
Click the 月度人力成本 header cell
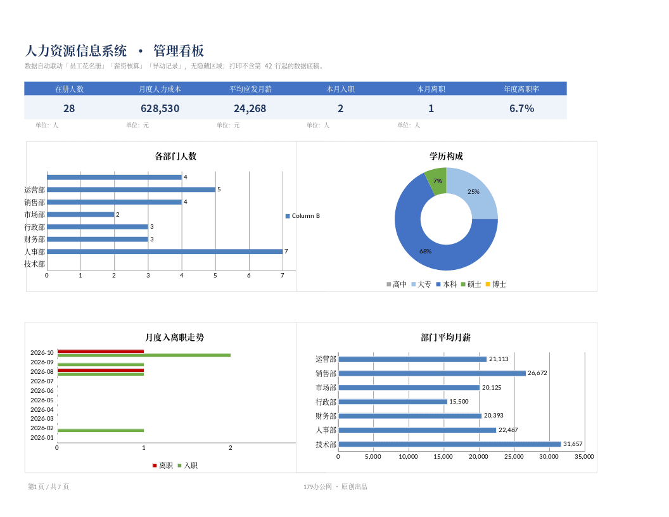coord(160,89)
